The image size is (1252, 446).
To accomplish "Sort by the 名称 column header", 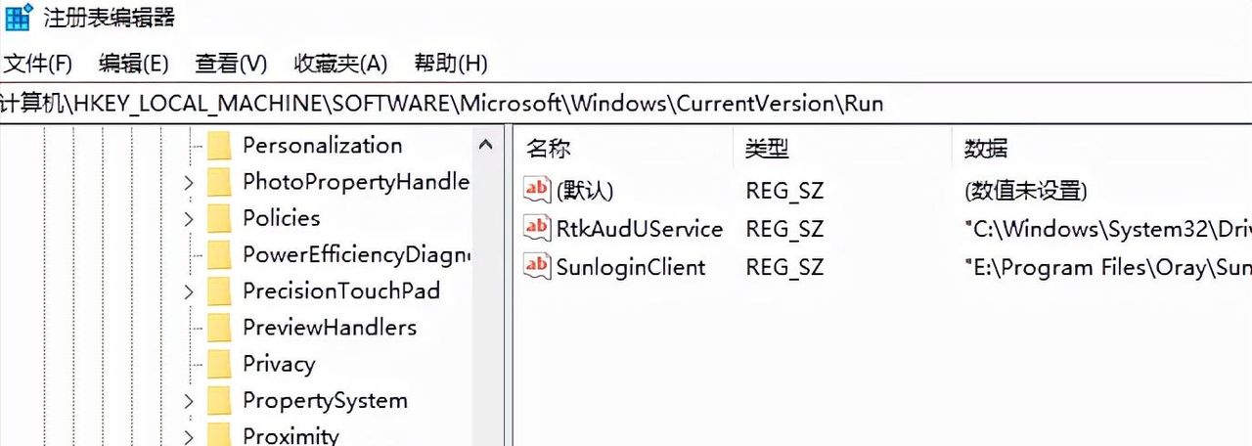I will pyautogui.click(x=549, y=149).
